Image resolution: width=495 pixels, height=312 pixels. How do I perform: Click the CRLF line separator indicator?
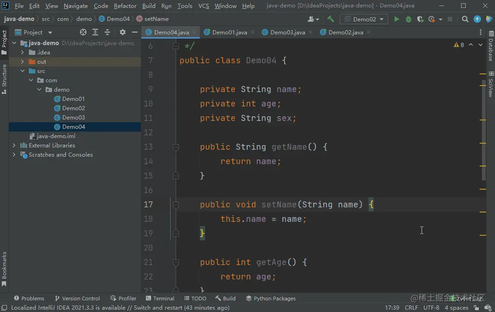(411, 307)
